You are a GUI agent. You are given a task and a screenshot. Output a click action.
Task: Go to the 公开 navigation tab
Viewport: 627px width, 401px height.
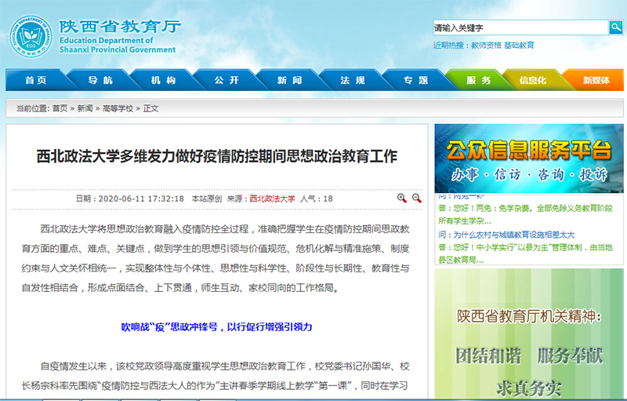click(227, 80)
